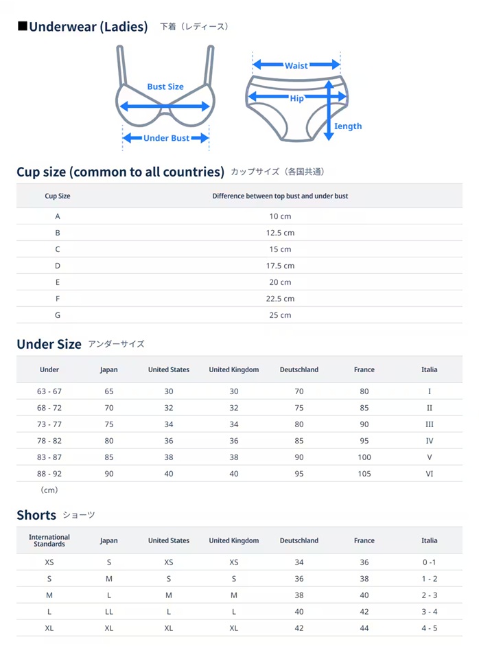Click the 'Waist' arrow label
Screen dimensions: 479x653
pos(296,66)
